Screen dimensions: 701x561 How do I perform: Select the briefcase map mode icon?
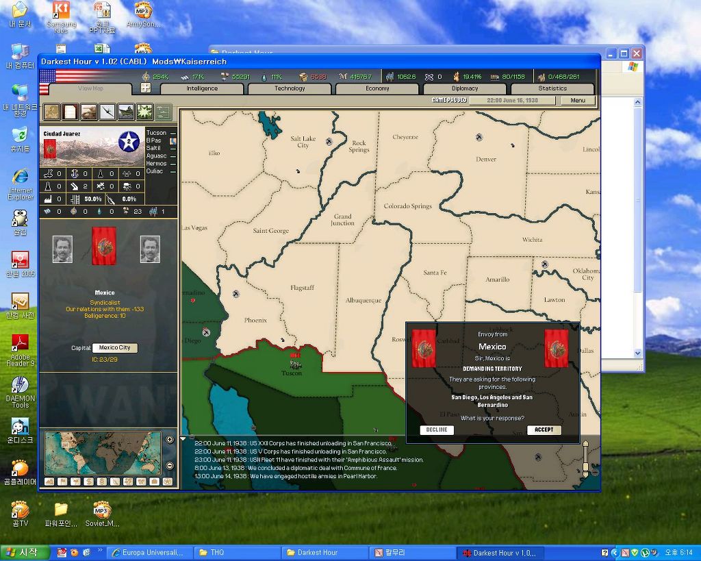pos(154,482)
